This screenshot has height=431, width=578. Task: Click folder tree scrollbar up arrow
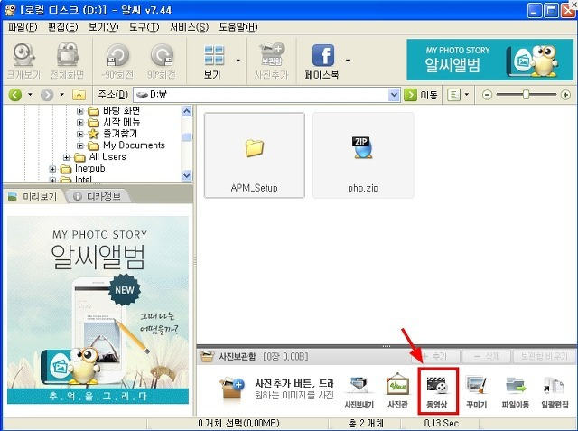[x=187, y=111]
